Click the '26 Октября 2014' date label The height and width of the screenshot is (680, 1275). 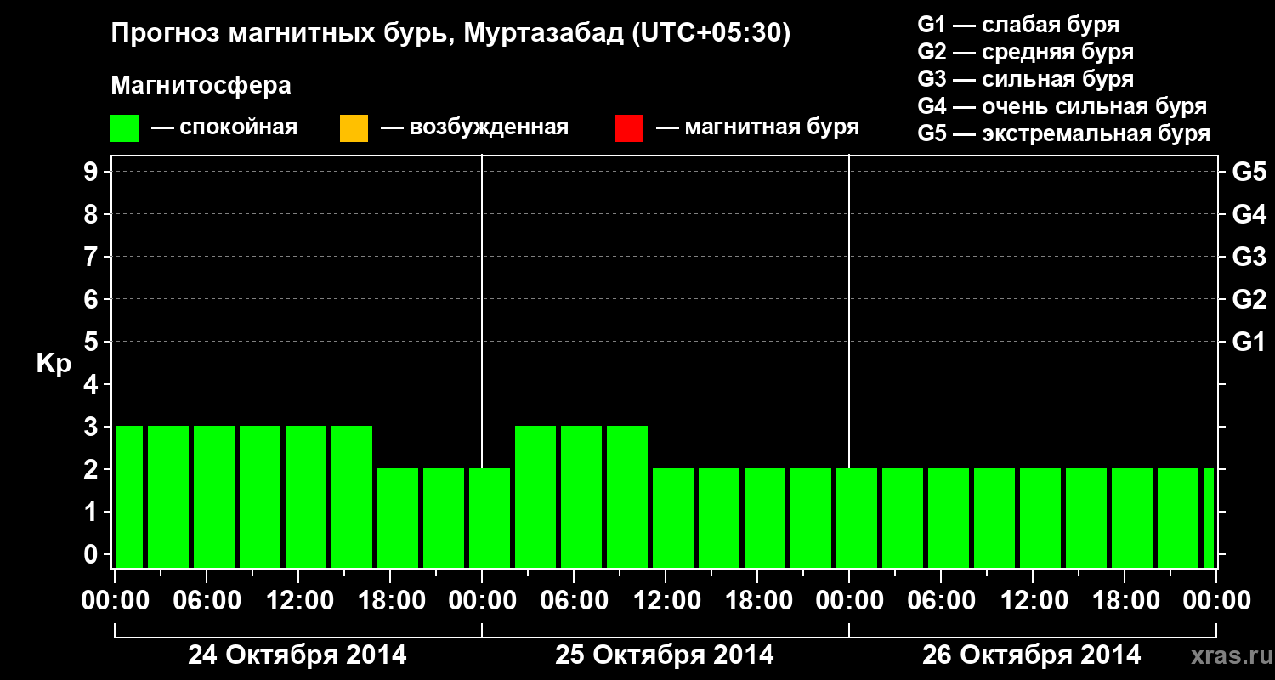pos(1032,655)
